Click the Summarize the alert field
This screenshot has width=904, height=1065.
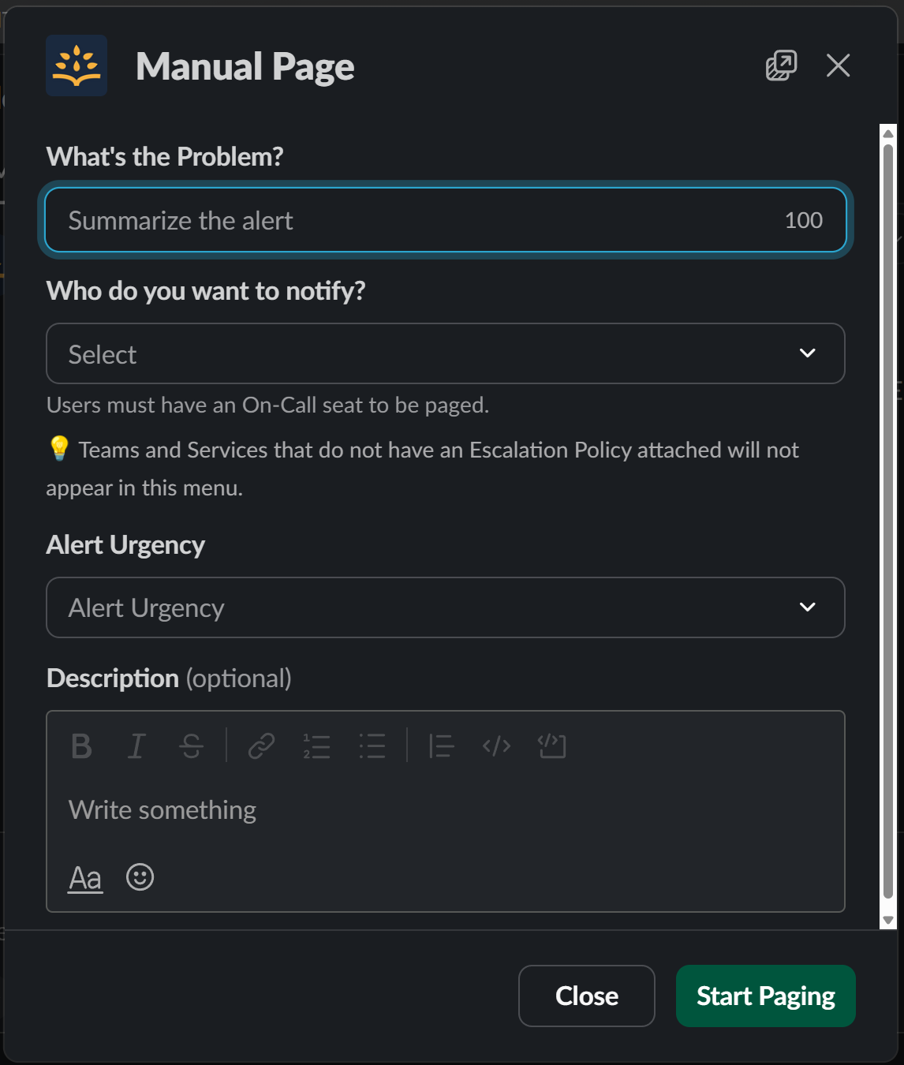pos(446,220)
